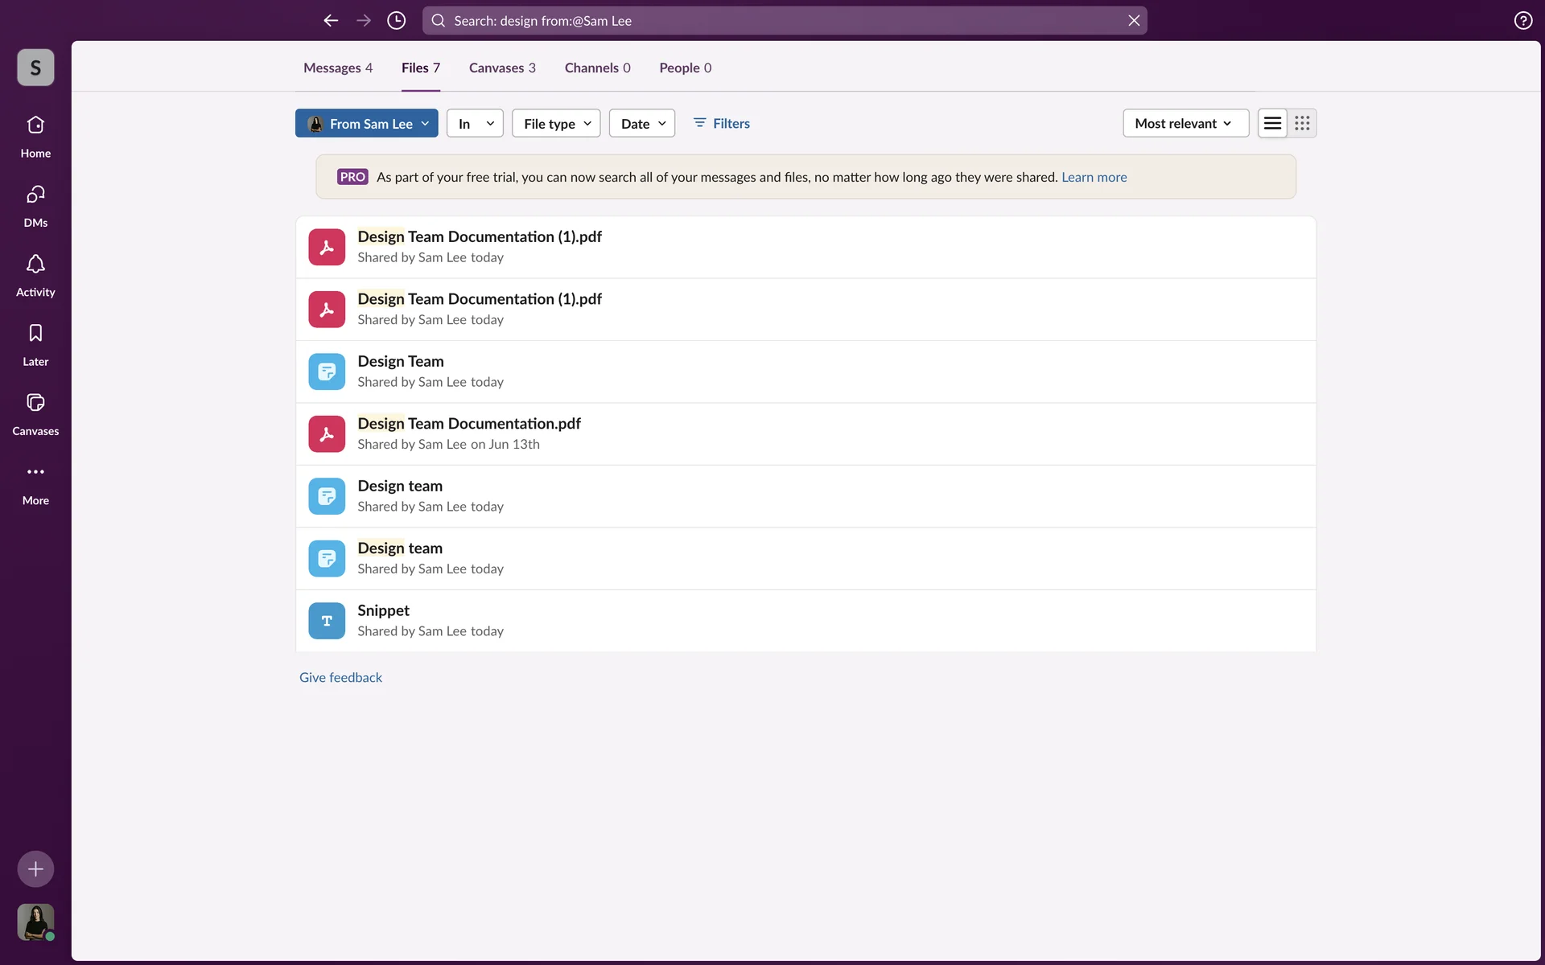Open the search history clock icon

pyautogui.click(x=396, y=20)
